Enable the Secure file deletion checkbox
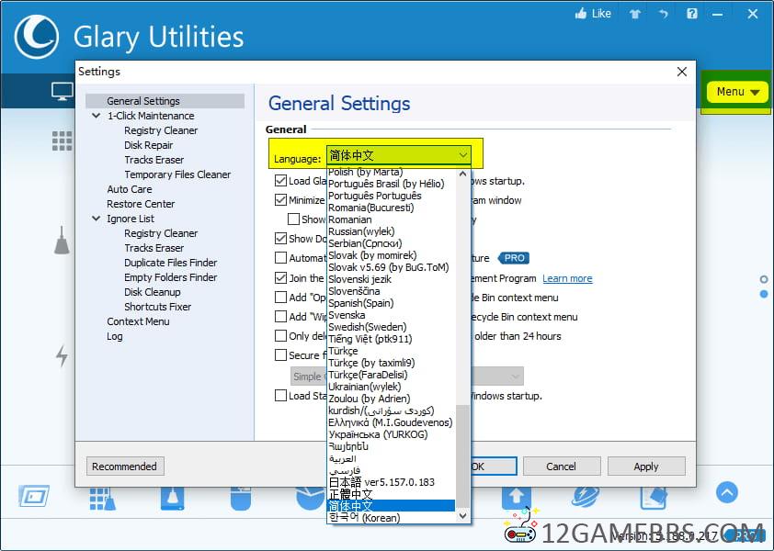Screen dimensions: 774x551 coord(281,355)
